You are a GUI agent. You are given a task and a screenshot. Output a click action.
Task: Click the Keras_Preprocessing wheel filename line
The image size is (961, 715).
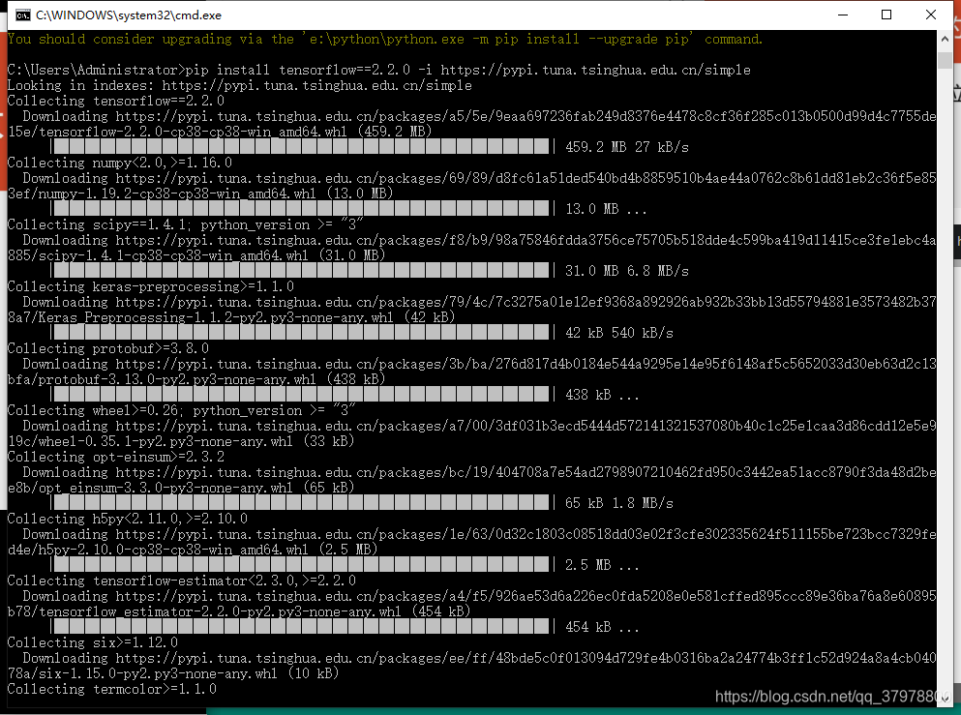[231, 317]
